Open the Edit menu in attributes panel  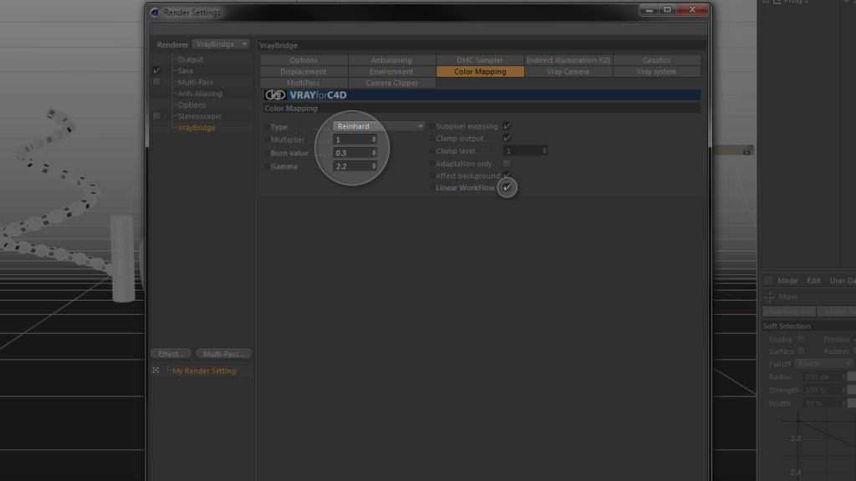coord(813,281)
